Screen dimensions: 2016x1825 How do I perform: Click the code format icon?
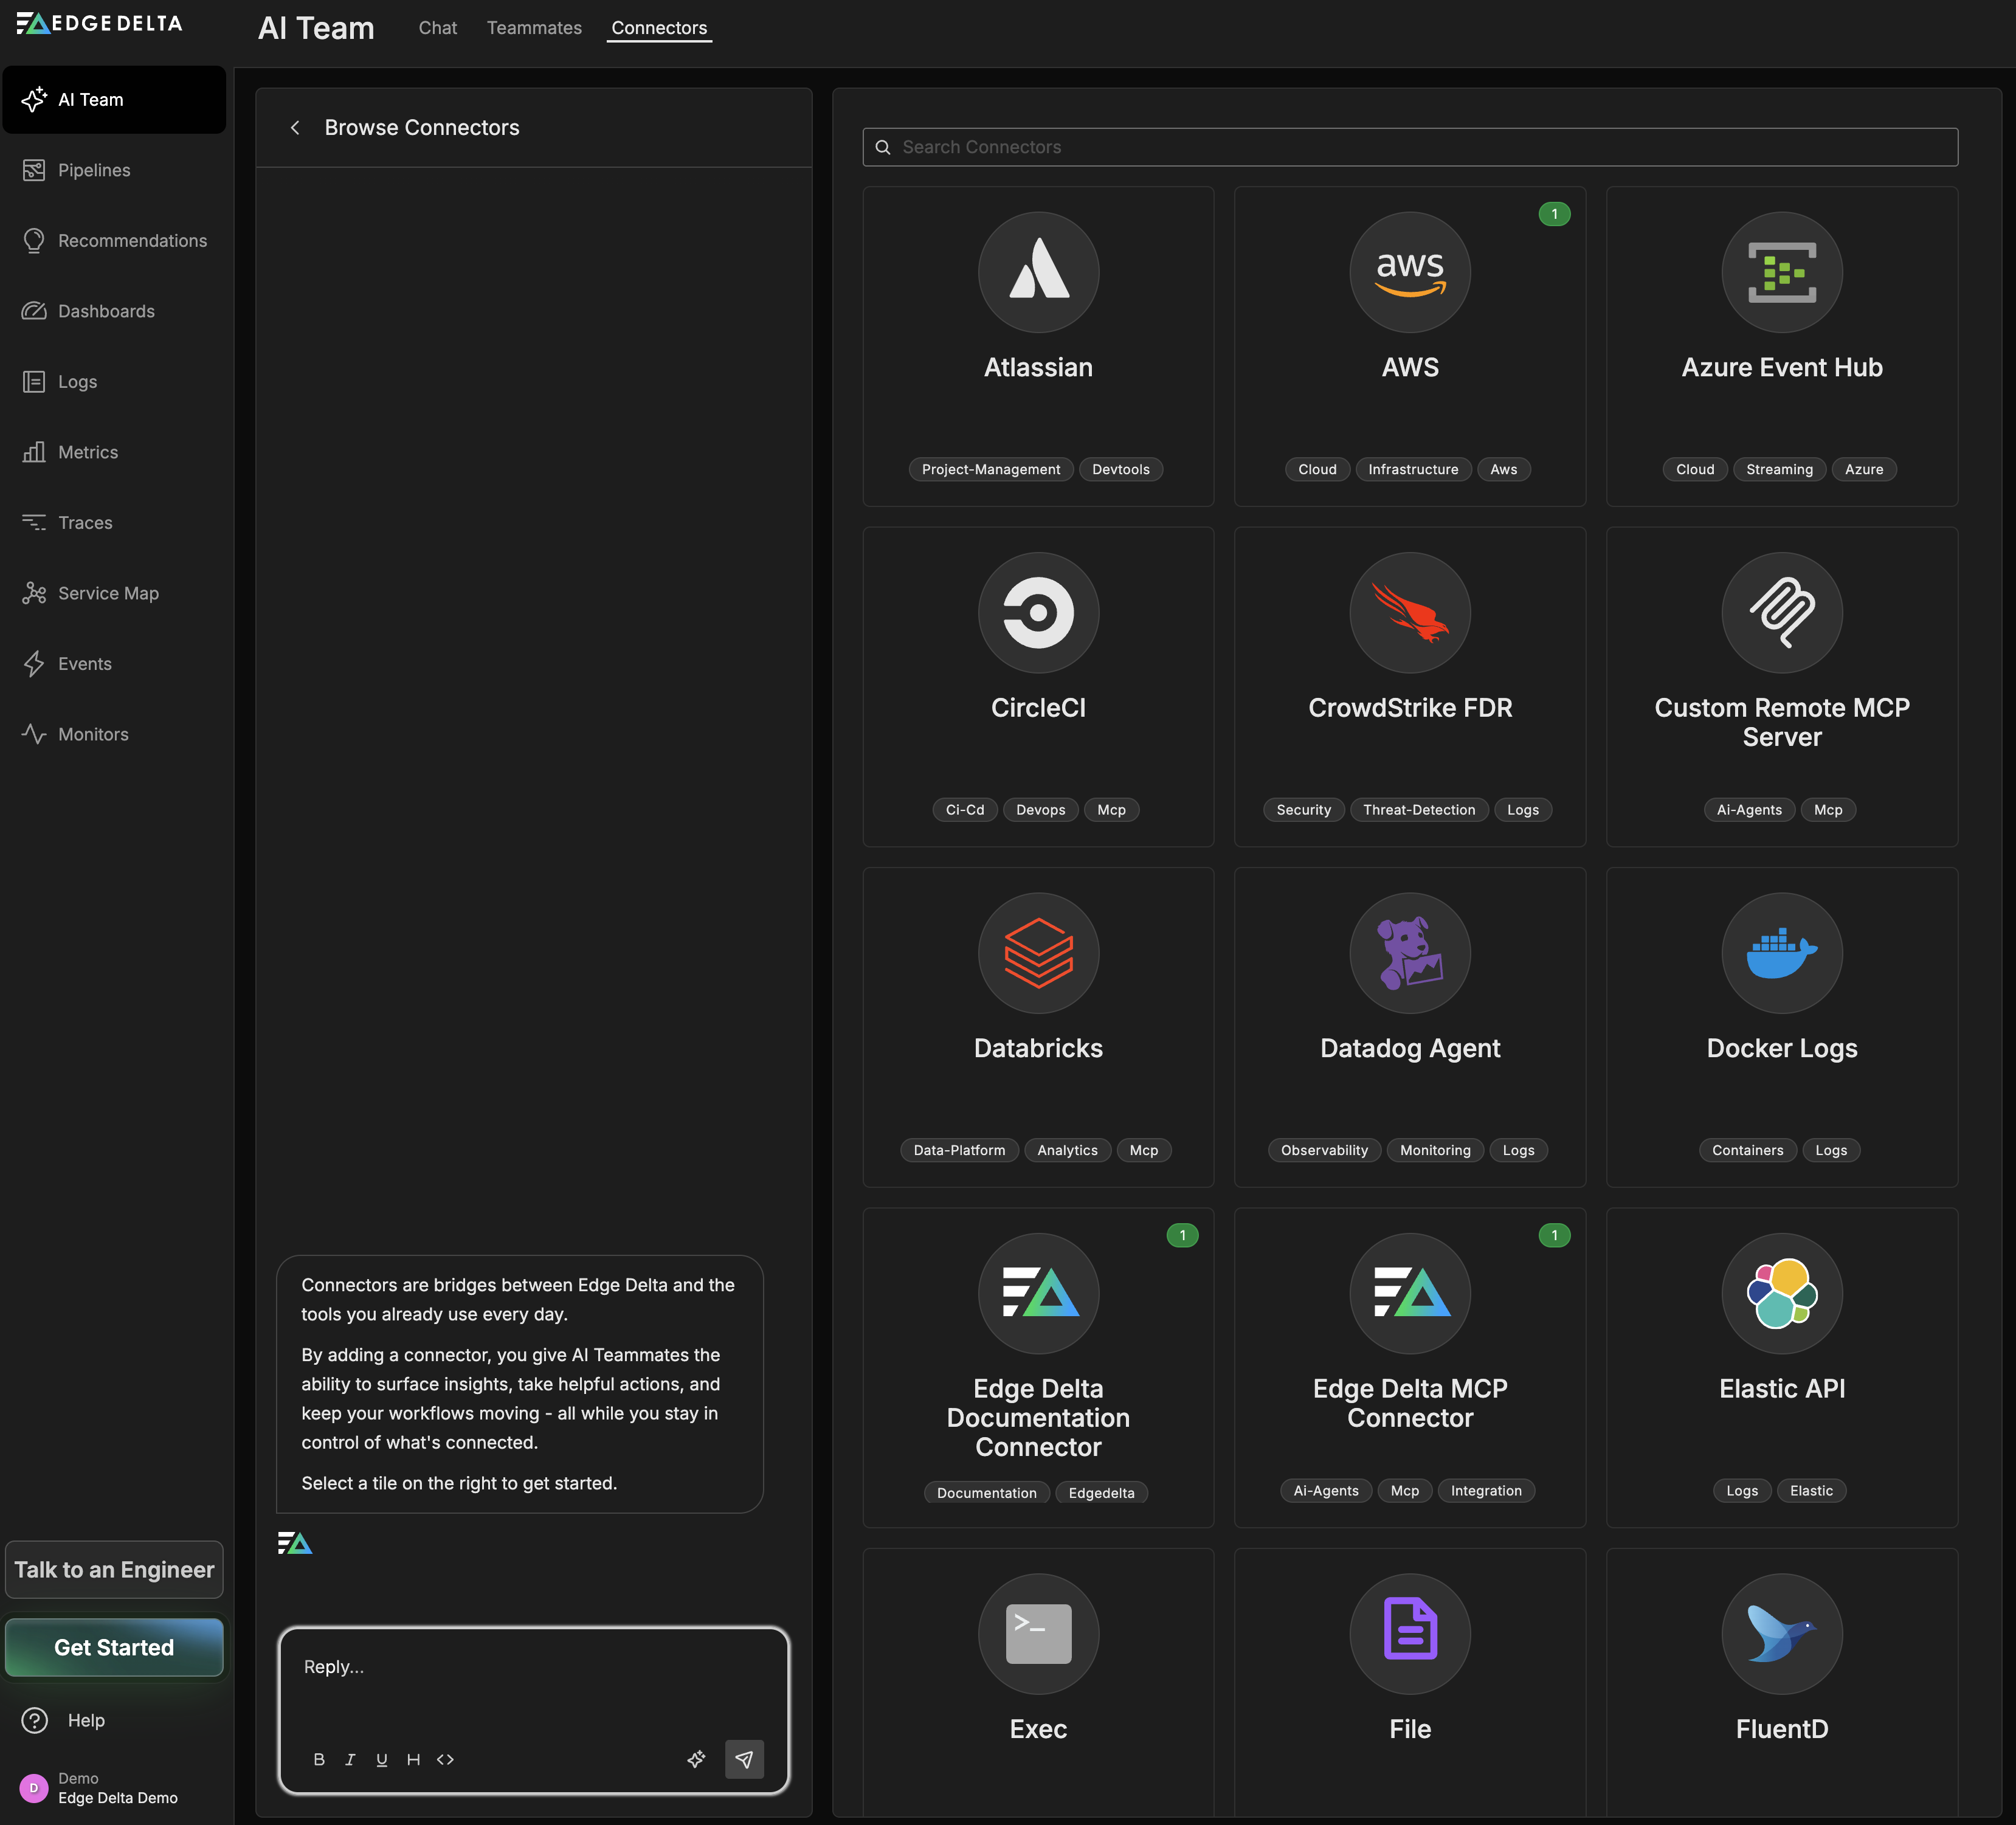pyautogui.click(x=445, y=1759)
